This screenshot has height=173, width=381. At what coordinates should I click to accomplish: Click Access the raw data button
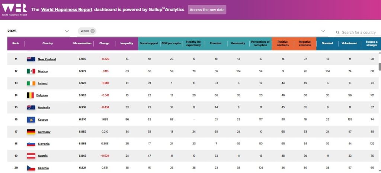(x=207, y=10)
